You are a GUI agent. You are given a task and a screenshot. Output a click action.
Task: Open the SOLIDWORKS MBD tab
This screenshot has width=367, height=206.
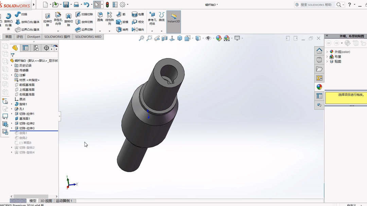pyautogui.click(x=88, y=37)
